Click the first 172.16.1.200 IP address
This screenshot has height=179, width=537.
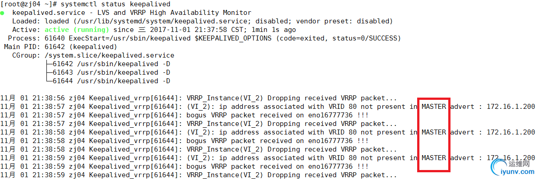click(510, 107)
